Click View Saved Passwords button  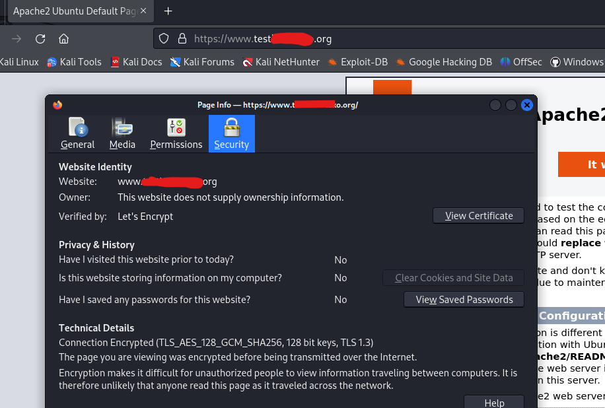(464, 300)
